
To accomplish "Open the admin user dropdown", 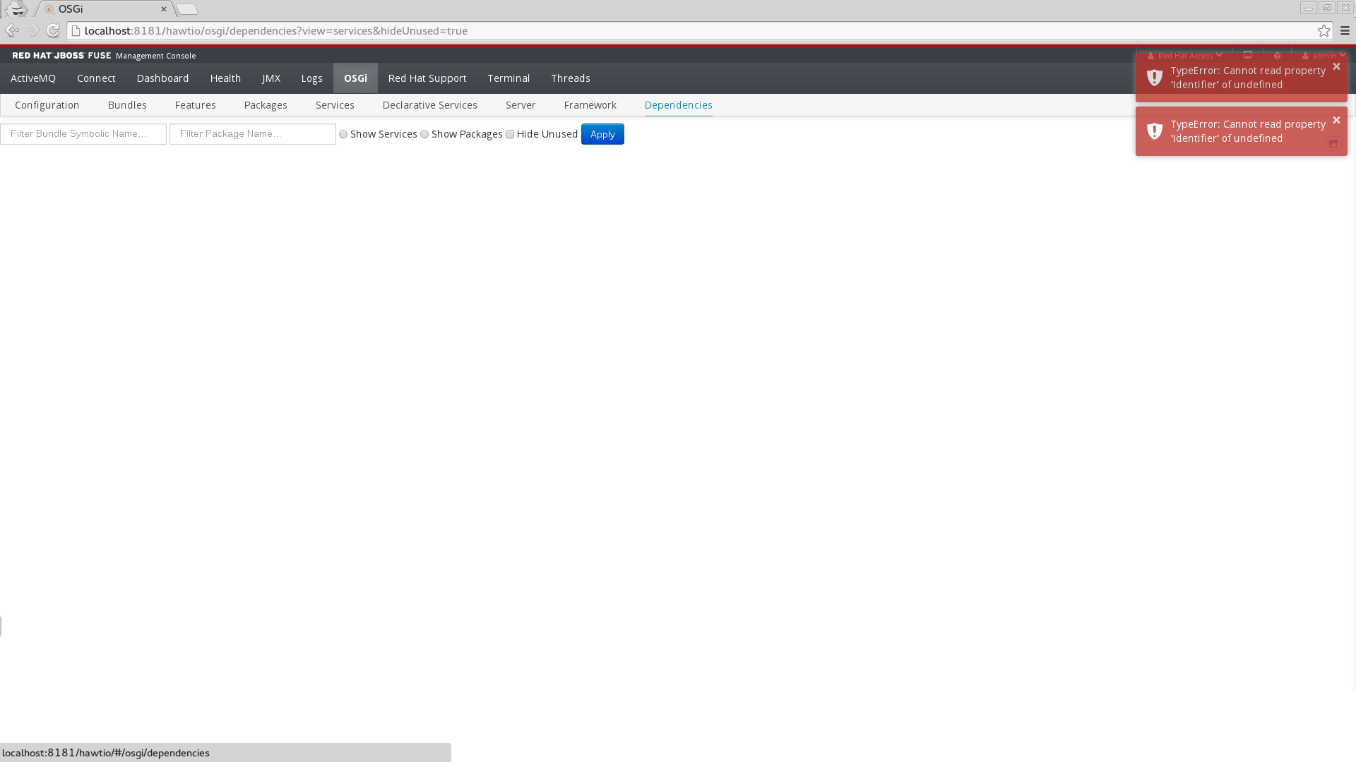I will [1324, 56].
